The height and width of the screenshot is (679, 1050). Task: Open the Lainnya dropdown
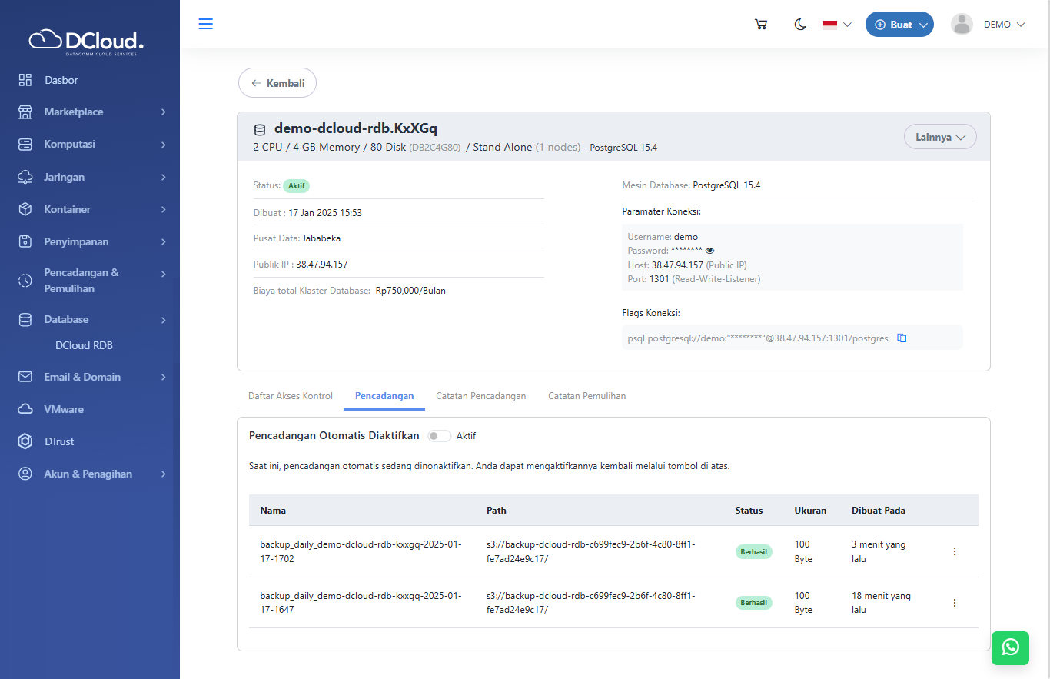939,137
